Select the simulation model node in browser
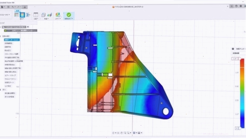 [14, 27]
